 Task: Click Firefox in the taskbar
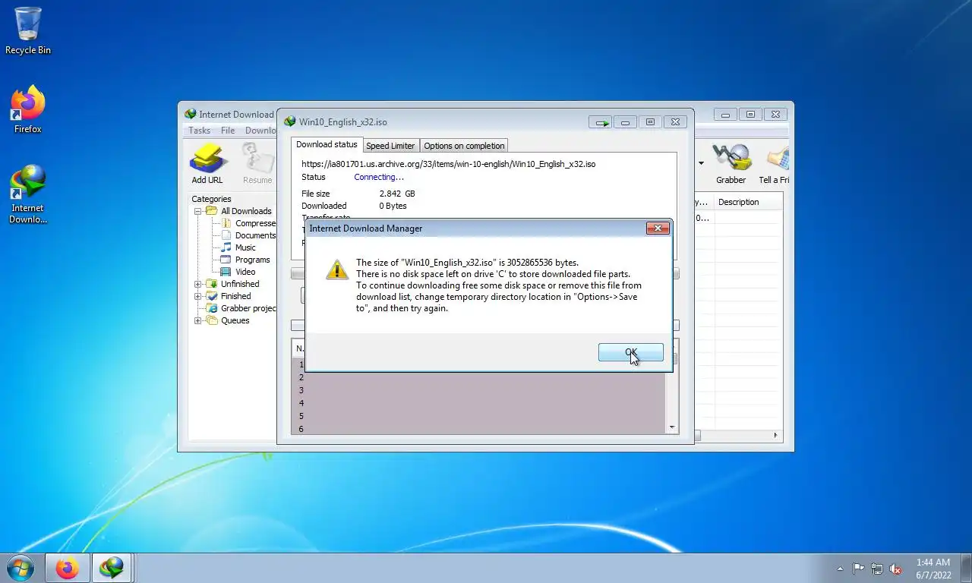pos(67,568)
